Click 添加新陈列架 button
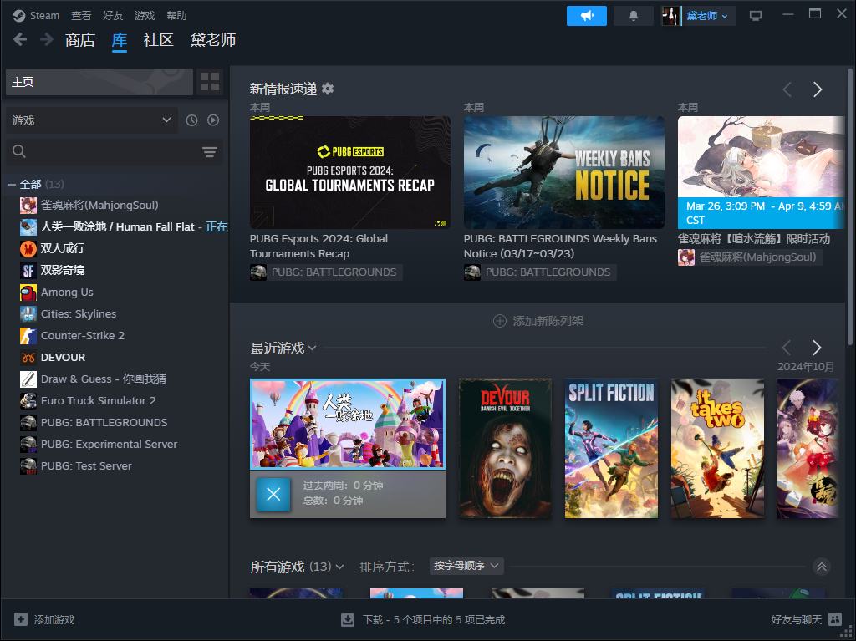856x641 pixels. [x=538, y=321]
